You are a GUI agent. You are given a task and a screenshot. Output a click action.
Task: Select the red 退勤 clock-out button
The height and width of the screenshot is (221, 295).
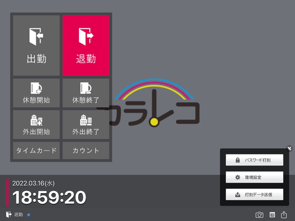click(86, 45)
